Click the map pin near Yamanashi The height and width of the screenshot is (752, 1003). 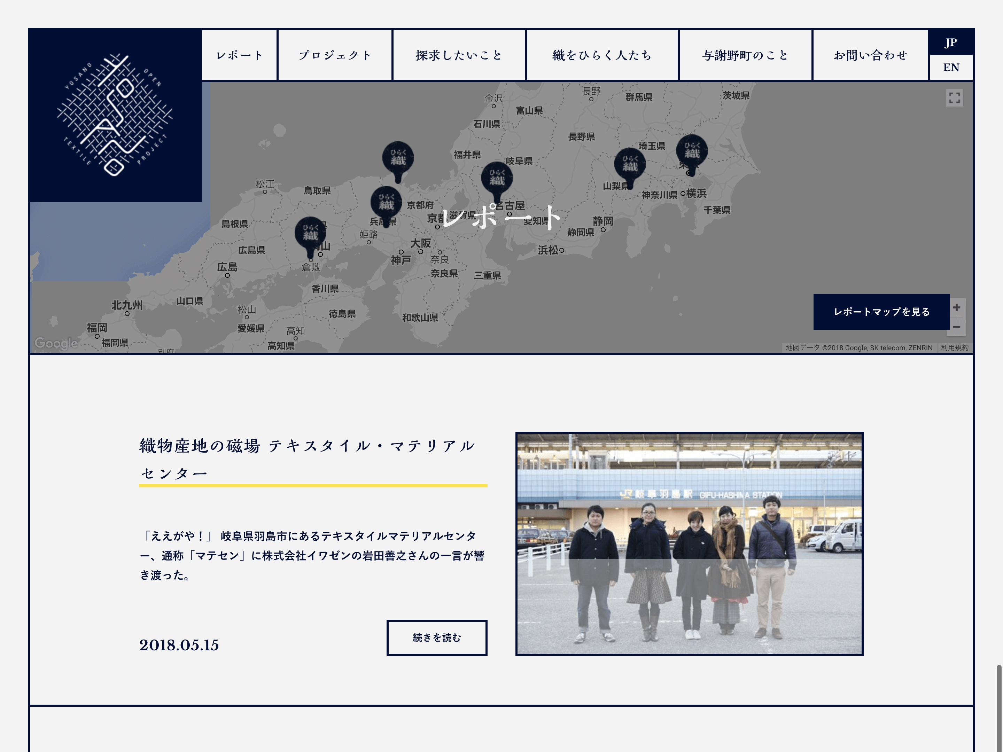tap(630, 165)
